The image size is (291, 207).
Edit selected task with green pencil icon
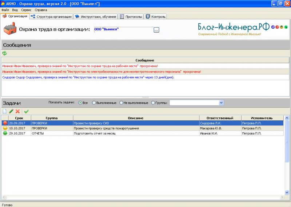coord(11,111)
